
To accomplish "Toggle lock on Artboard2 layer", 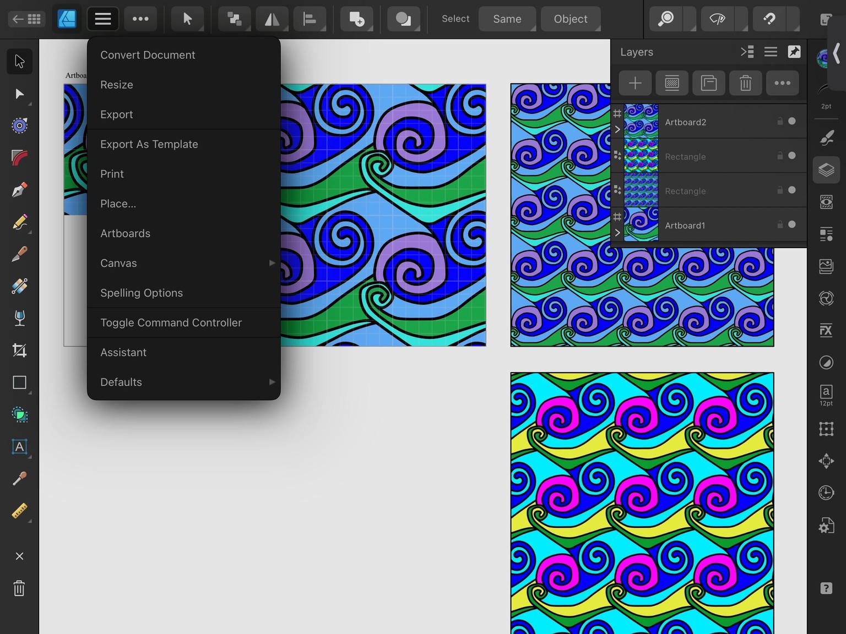I will [780, 121].
